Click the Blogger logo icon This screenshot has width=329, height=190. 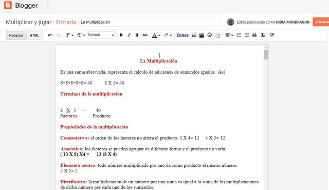click(x=8, y=5)
